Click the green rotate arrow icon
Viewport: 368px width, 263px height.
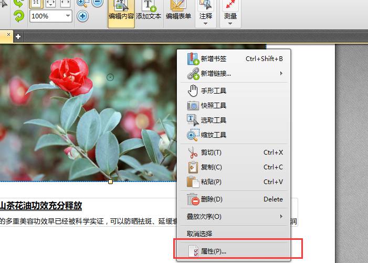tap(19, 16)
